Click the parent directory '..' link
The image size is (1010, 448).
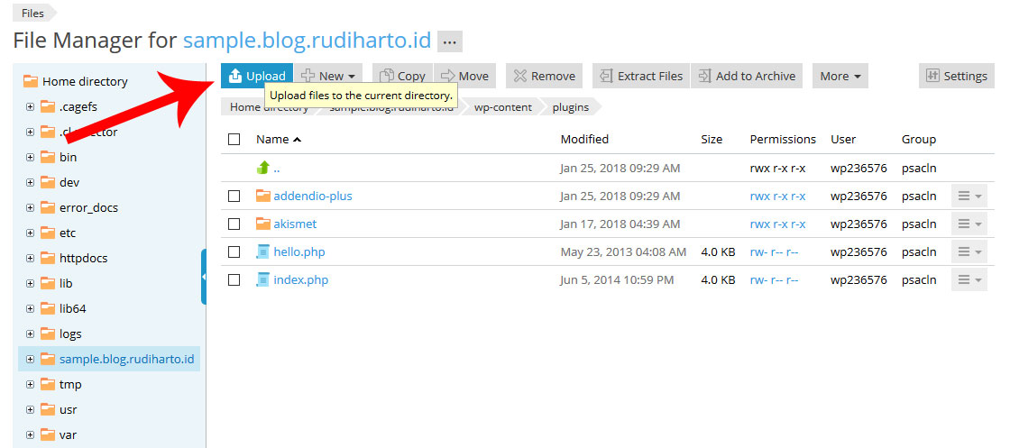click(277, 169)
